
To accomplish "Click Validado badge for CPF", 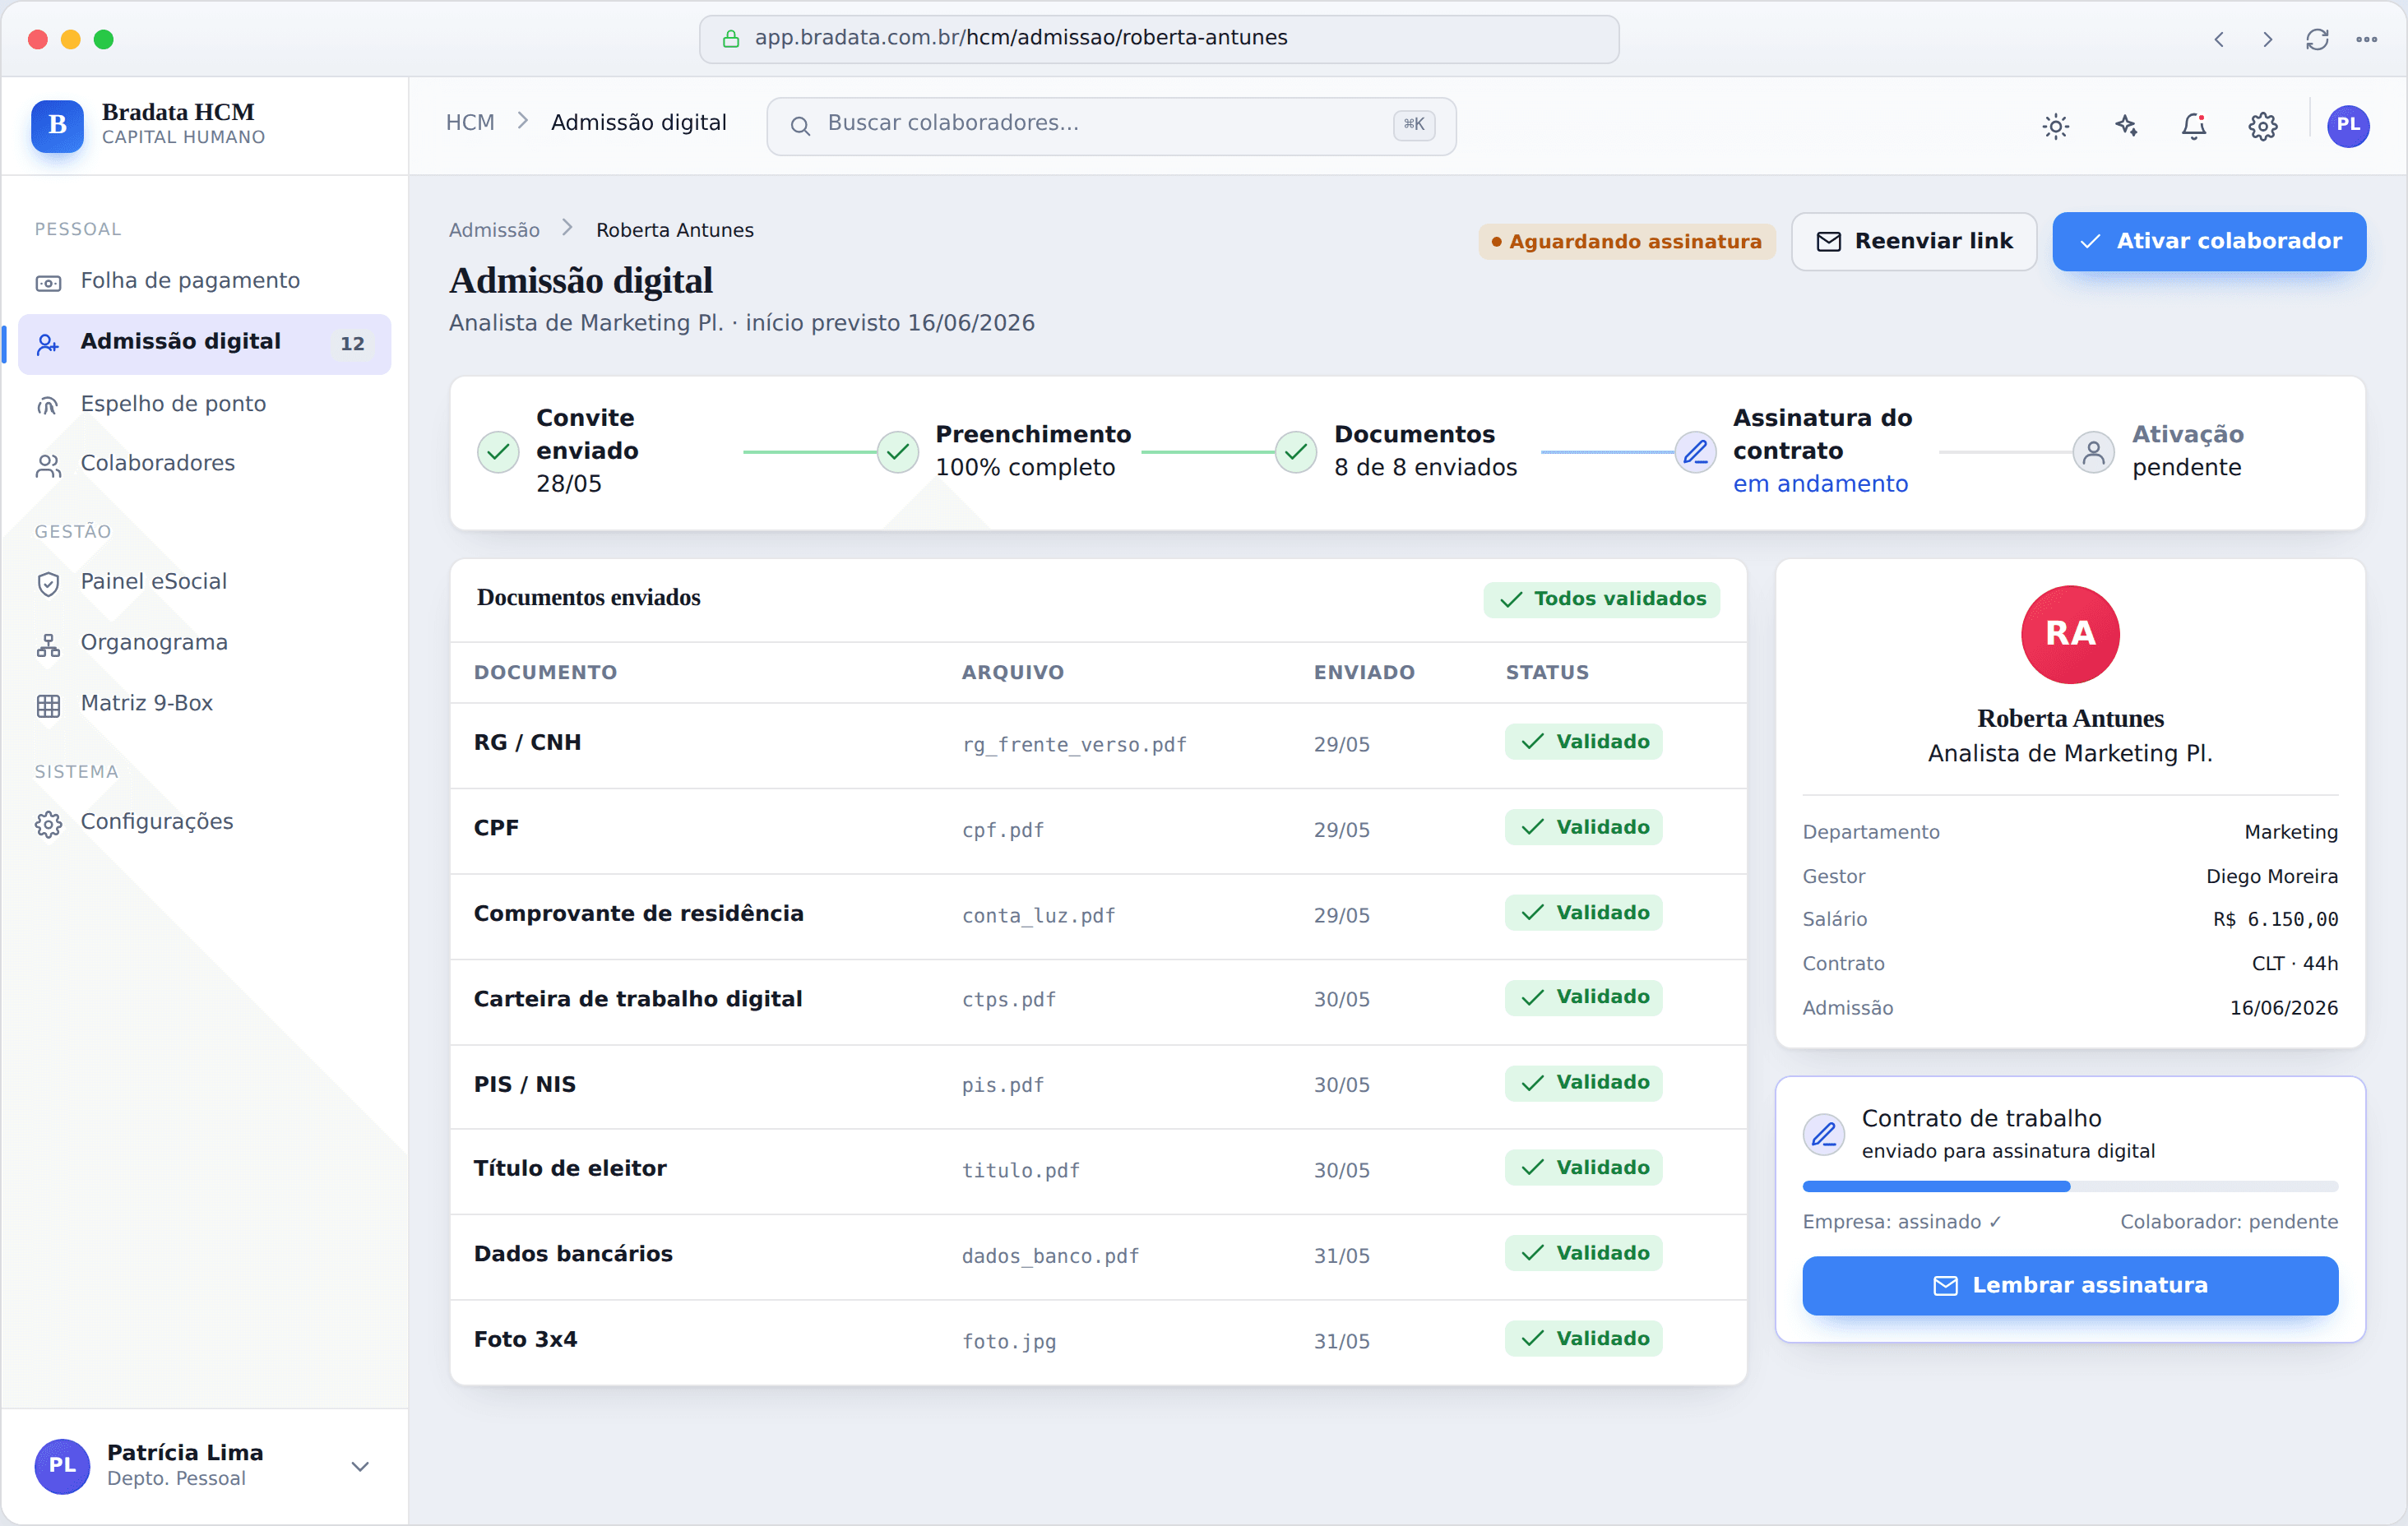I will pos(1583,827).
